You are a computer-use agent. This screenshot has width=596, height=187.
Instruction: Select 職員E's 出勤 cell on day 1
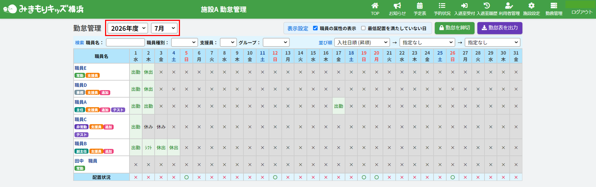click(x=136, y=72)
